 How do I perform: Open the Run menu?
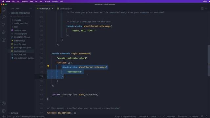coord(41,1)
